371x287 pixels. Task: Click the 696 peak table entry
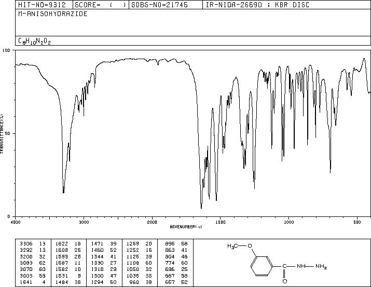(176, 269)
